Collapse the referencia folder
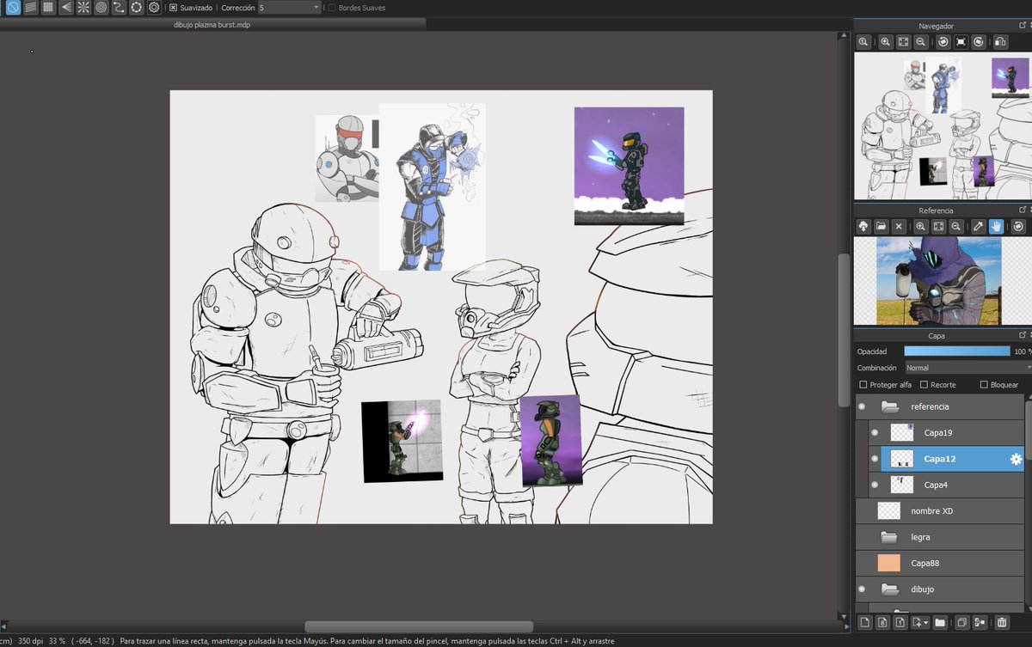This screenshot has width=1032, height=647. coord(889,406)
